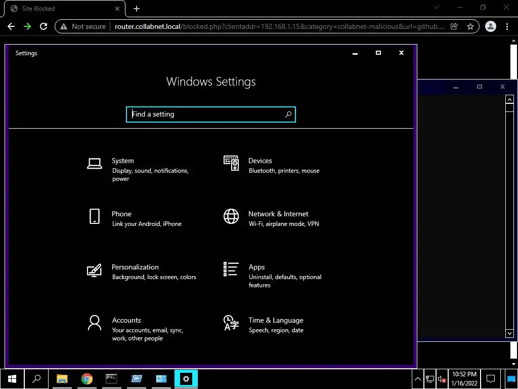Click Network & Internet heading text
The width and height of the screenshot is (518, 389).
pos(278,214)
